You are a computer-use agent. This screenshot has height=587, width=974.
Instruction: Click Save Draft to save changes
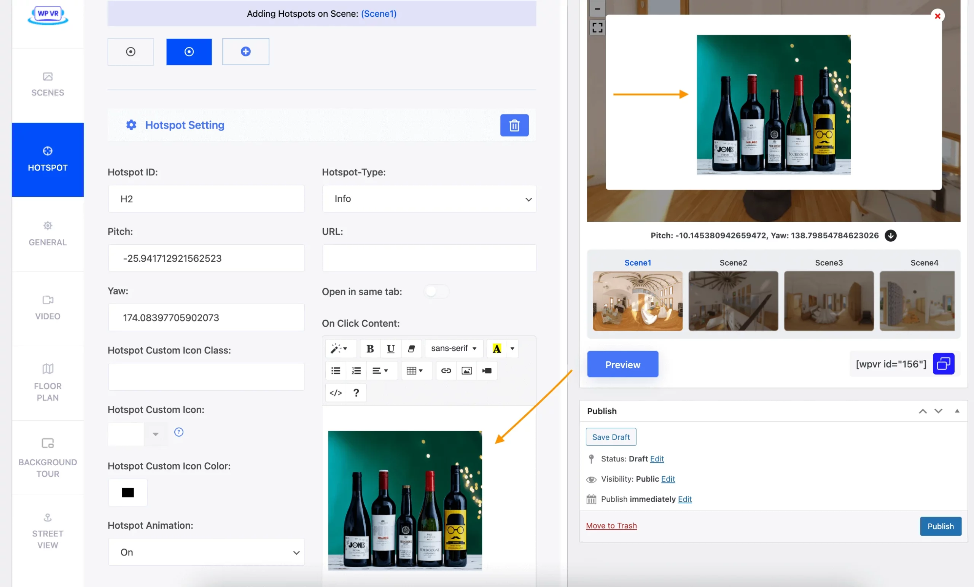tap(611, 437)
